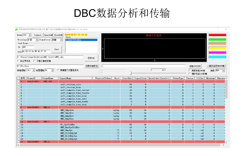The height and width of the screenshot is (156, 250).
Task: Open the Baud rate dropdown
Action: click(30, 35)
